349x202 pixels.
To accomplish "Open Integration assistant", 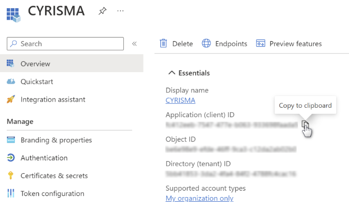I will click(53, 99).
